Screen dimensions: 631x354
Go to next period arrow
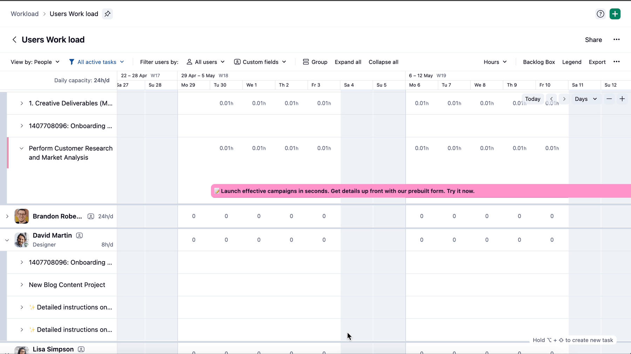pyautogui.click(x=564, y=99)
